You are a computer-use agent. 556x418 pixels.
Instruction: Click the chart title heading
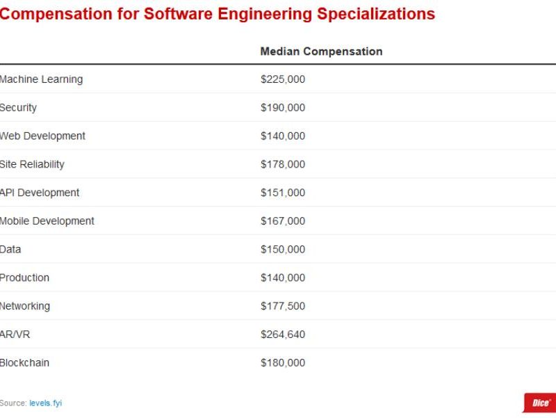(217, 14)
